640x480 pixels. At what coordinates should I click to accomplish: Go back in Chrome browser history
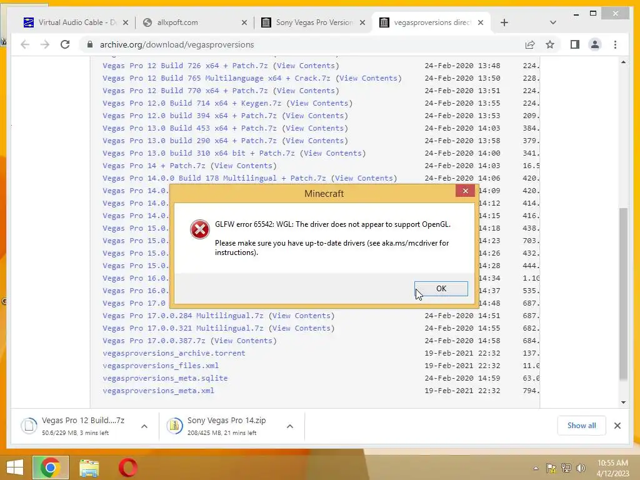[x=25, y=44]
